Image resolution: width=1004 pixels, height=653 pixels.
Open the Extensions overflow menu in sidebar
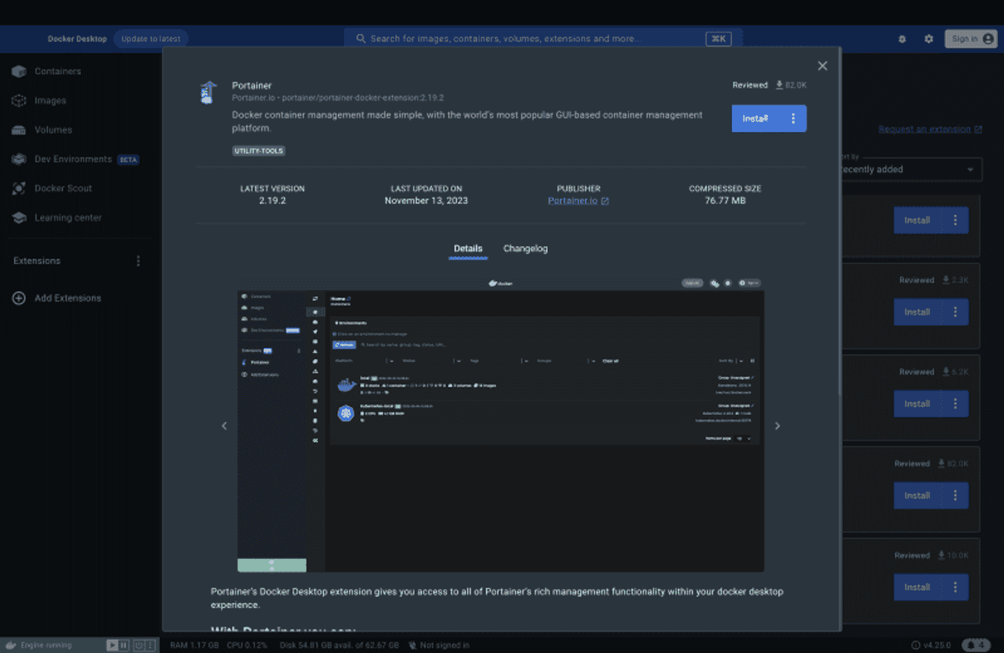click(x=137, y=260)
